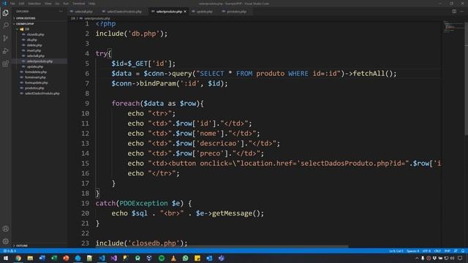Screen dimensions: 468x263
Task: Open the File menu
Action: pyautogui.click(x=12, y=4)
